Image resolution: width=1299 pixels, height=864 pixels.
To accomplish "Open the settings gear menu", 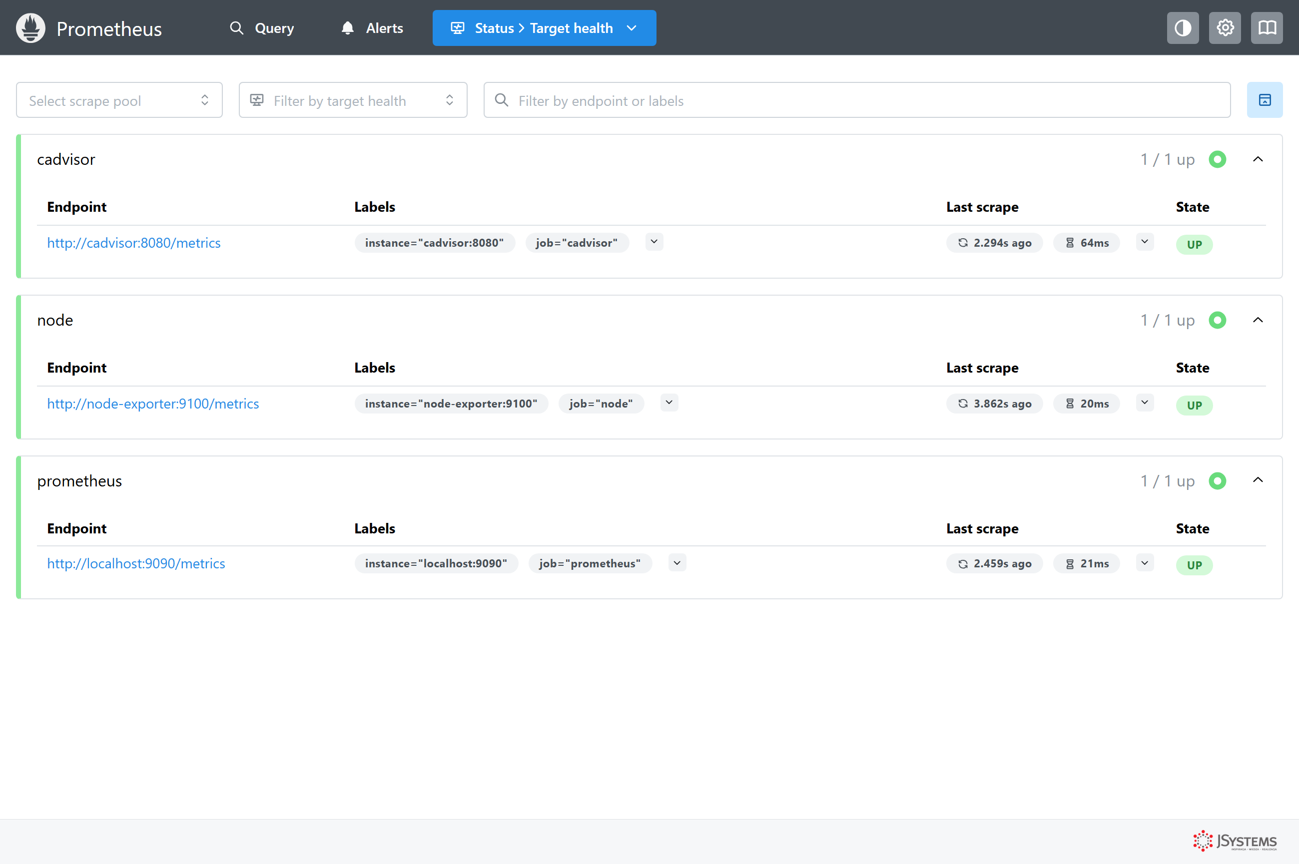I will (1225, 27).
